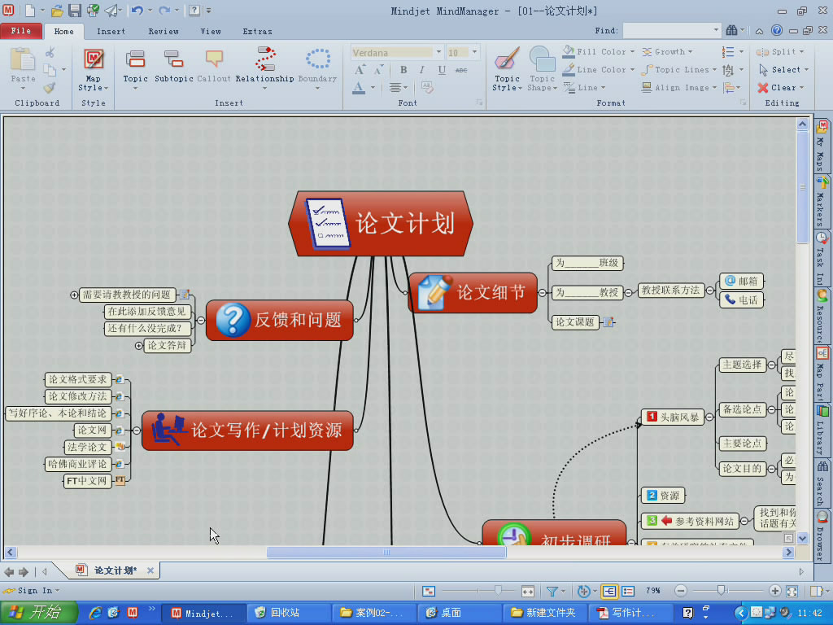Open the Library side panel
The width and height of the screenshot is (833, 625).
[822, 431]
